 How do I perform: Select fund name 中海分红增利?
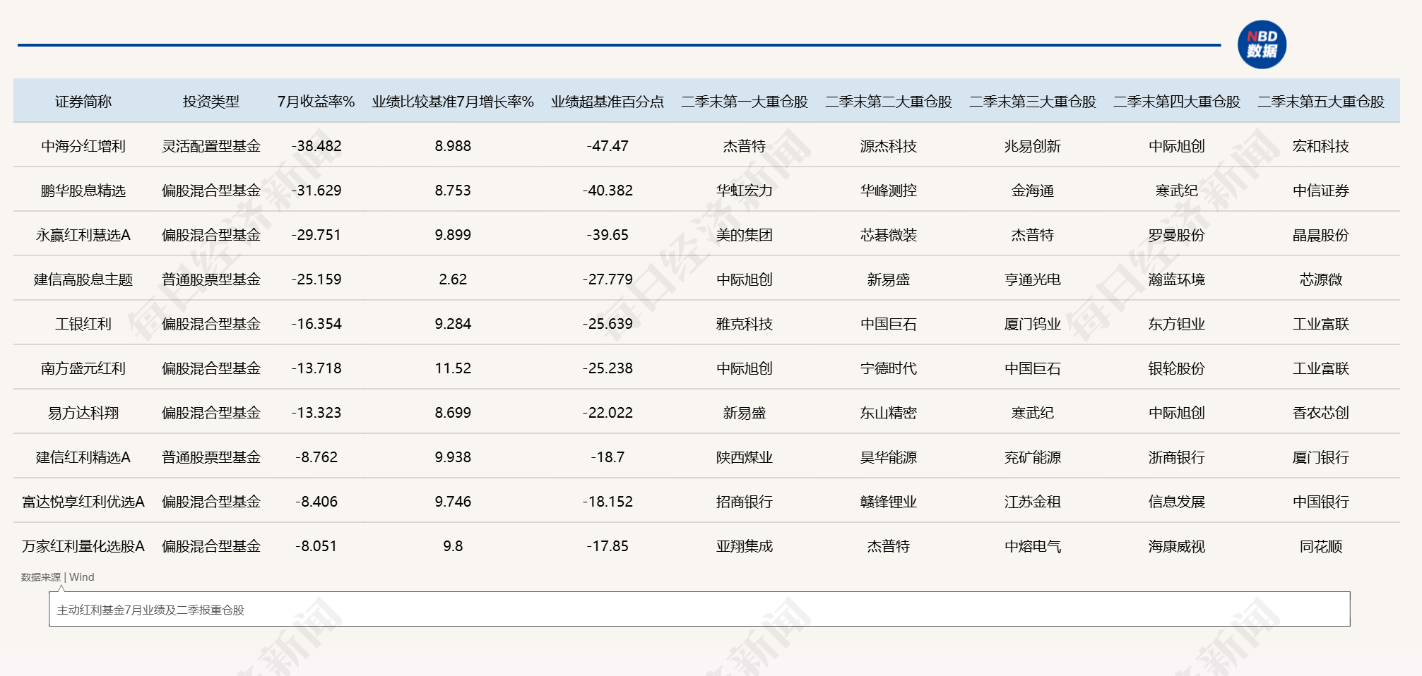(83, 146)
